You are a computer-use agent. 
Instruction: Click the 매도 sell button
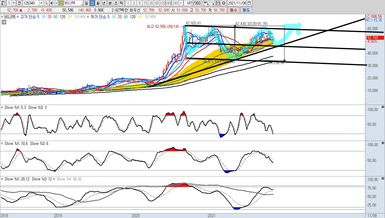246,10
